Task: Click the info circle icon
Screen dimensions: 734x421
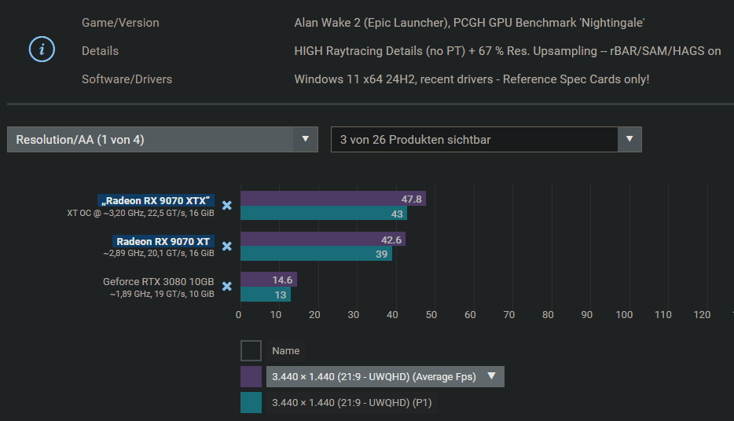Action: pyautogui.click(x=42, y=49)
